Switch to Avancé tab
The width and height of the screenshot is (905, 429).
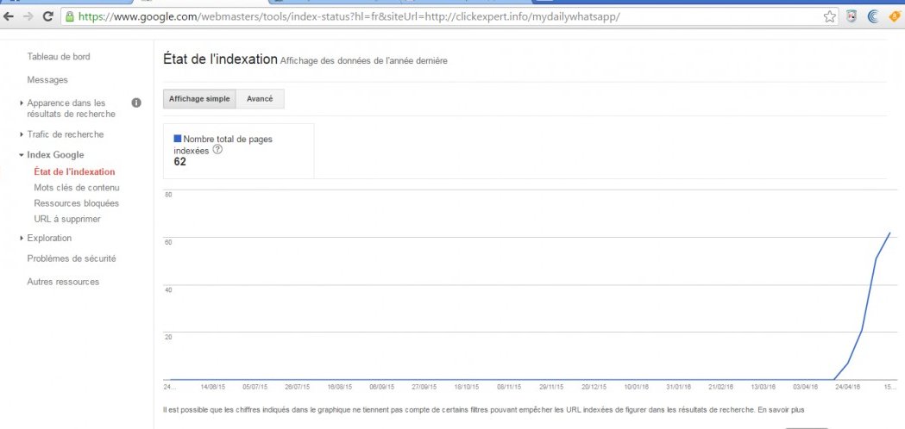[260, 98]
